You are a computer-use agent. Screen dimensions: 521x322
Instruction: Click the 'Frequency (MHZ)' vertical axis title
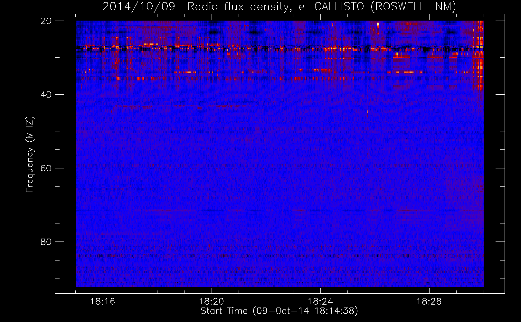click(x=30, y=155)
